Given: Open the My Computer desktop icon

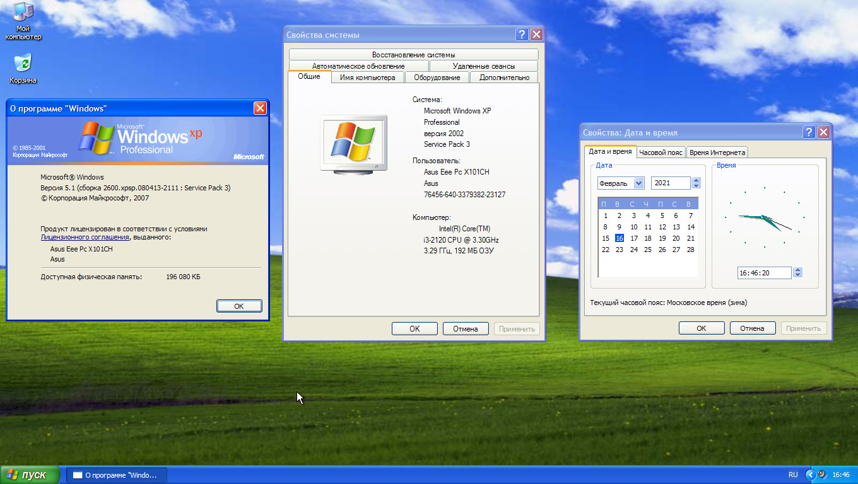Looking at the screenshot, I should tap(23, 13).
